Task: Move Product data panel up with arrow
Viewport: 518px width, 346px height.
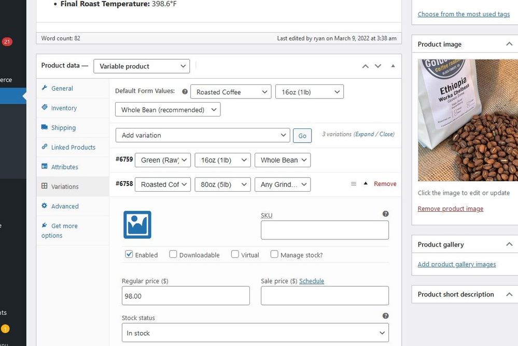Action: click(365, 66)
